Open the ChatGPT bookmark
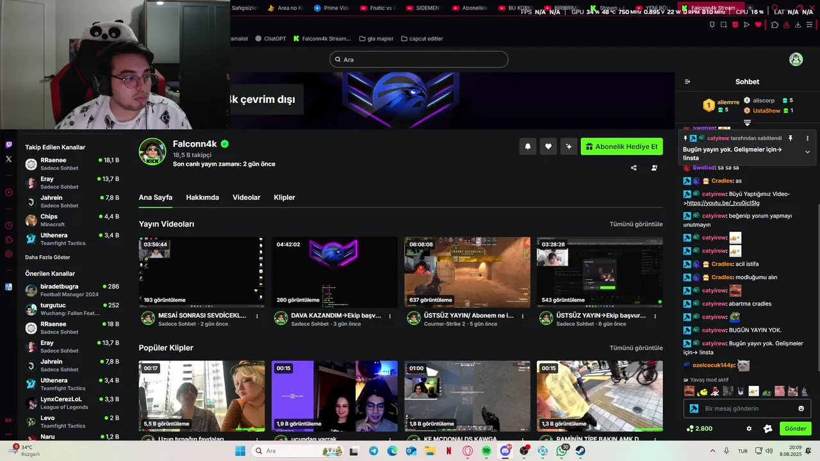This screenshot has height=461, width=820. [x=270, y=38]
